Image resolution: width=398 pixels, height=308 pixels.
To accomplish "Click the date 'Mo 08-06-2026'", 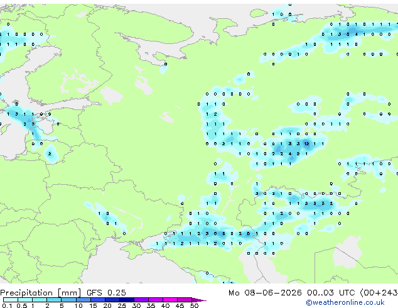I will 265,293.
